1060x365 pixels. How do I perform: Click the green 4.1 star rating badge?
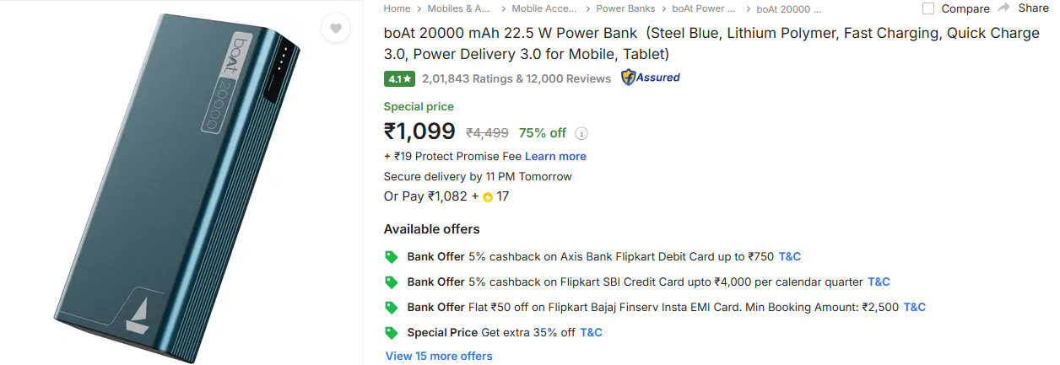(x=399, y=78)
